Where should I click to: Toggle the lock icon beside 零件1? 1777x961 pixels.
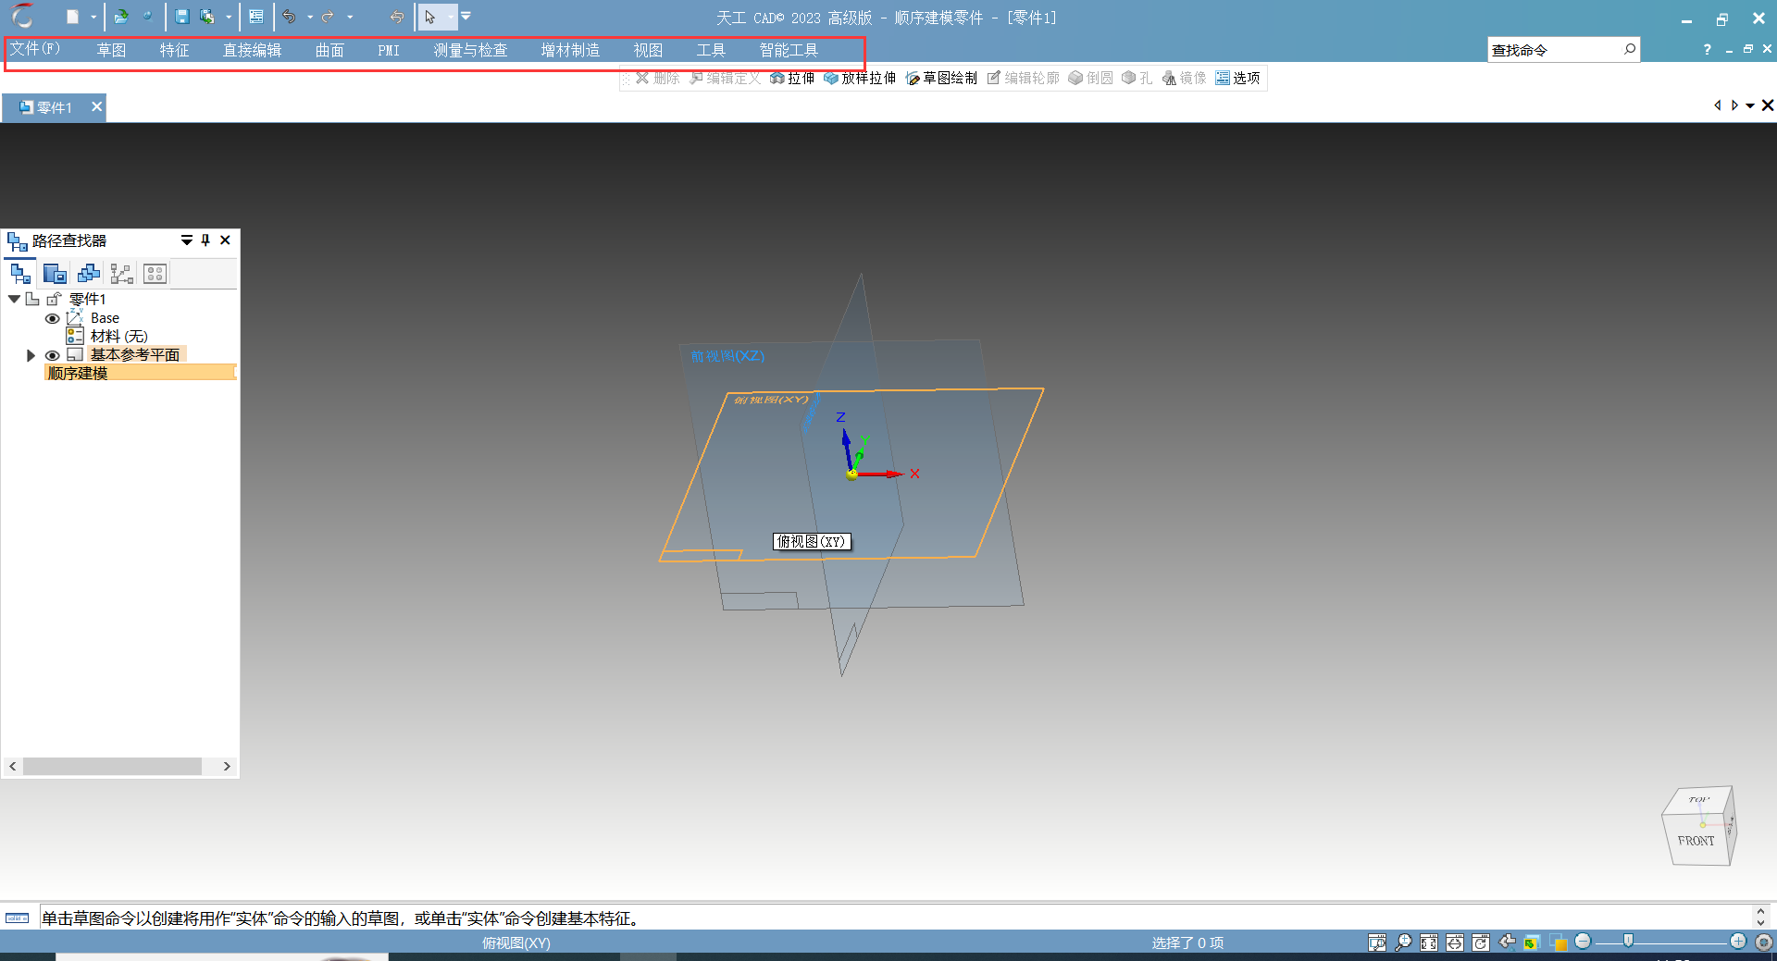54,299
